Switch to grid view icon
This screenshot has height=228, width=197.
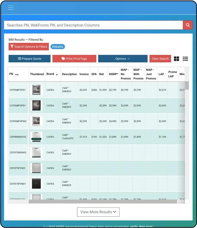coord(177,59)
